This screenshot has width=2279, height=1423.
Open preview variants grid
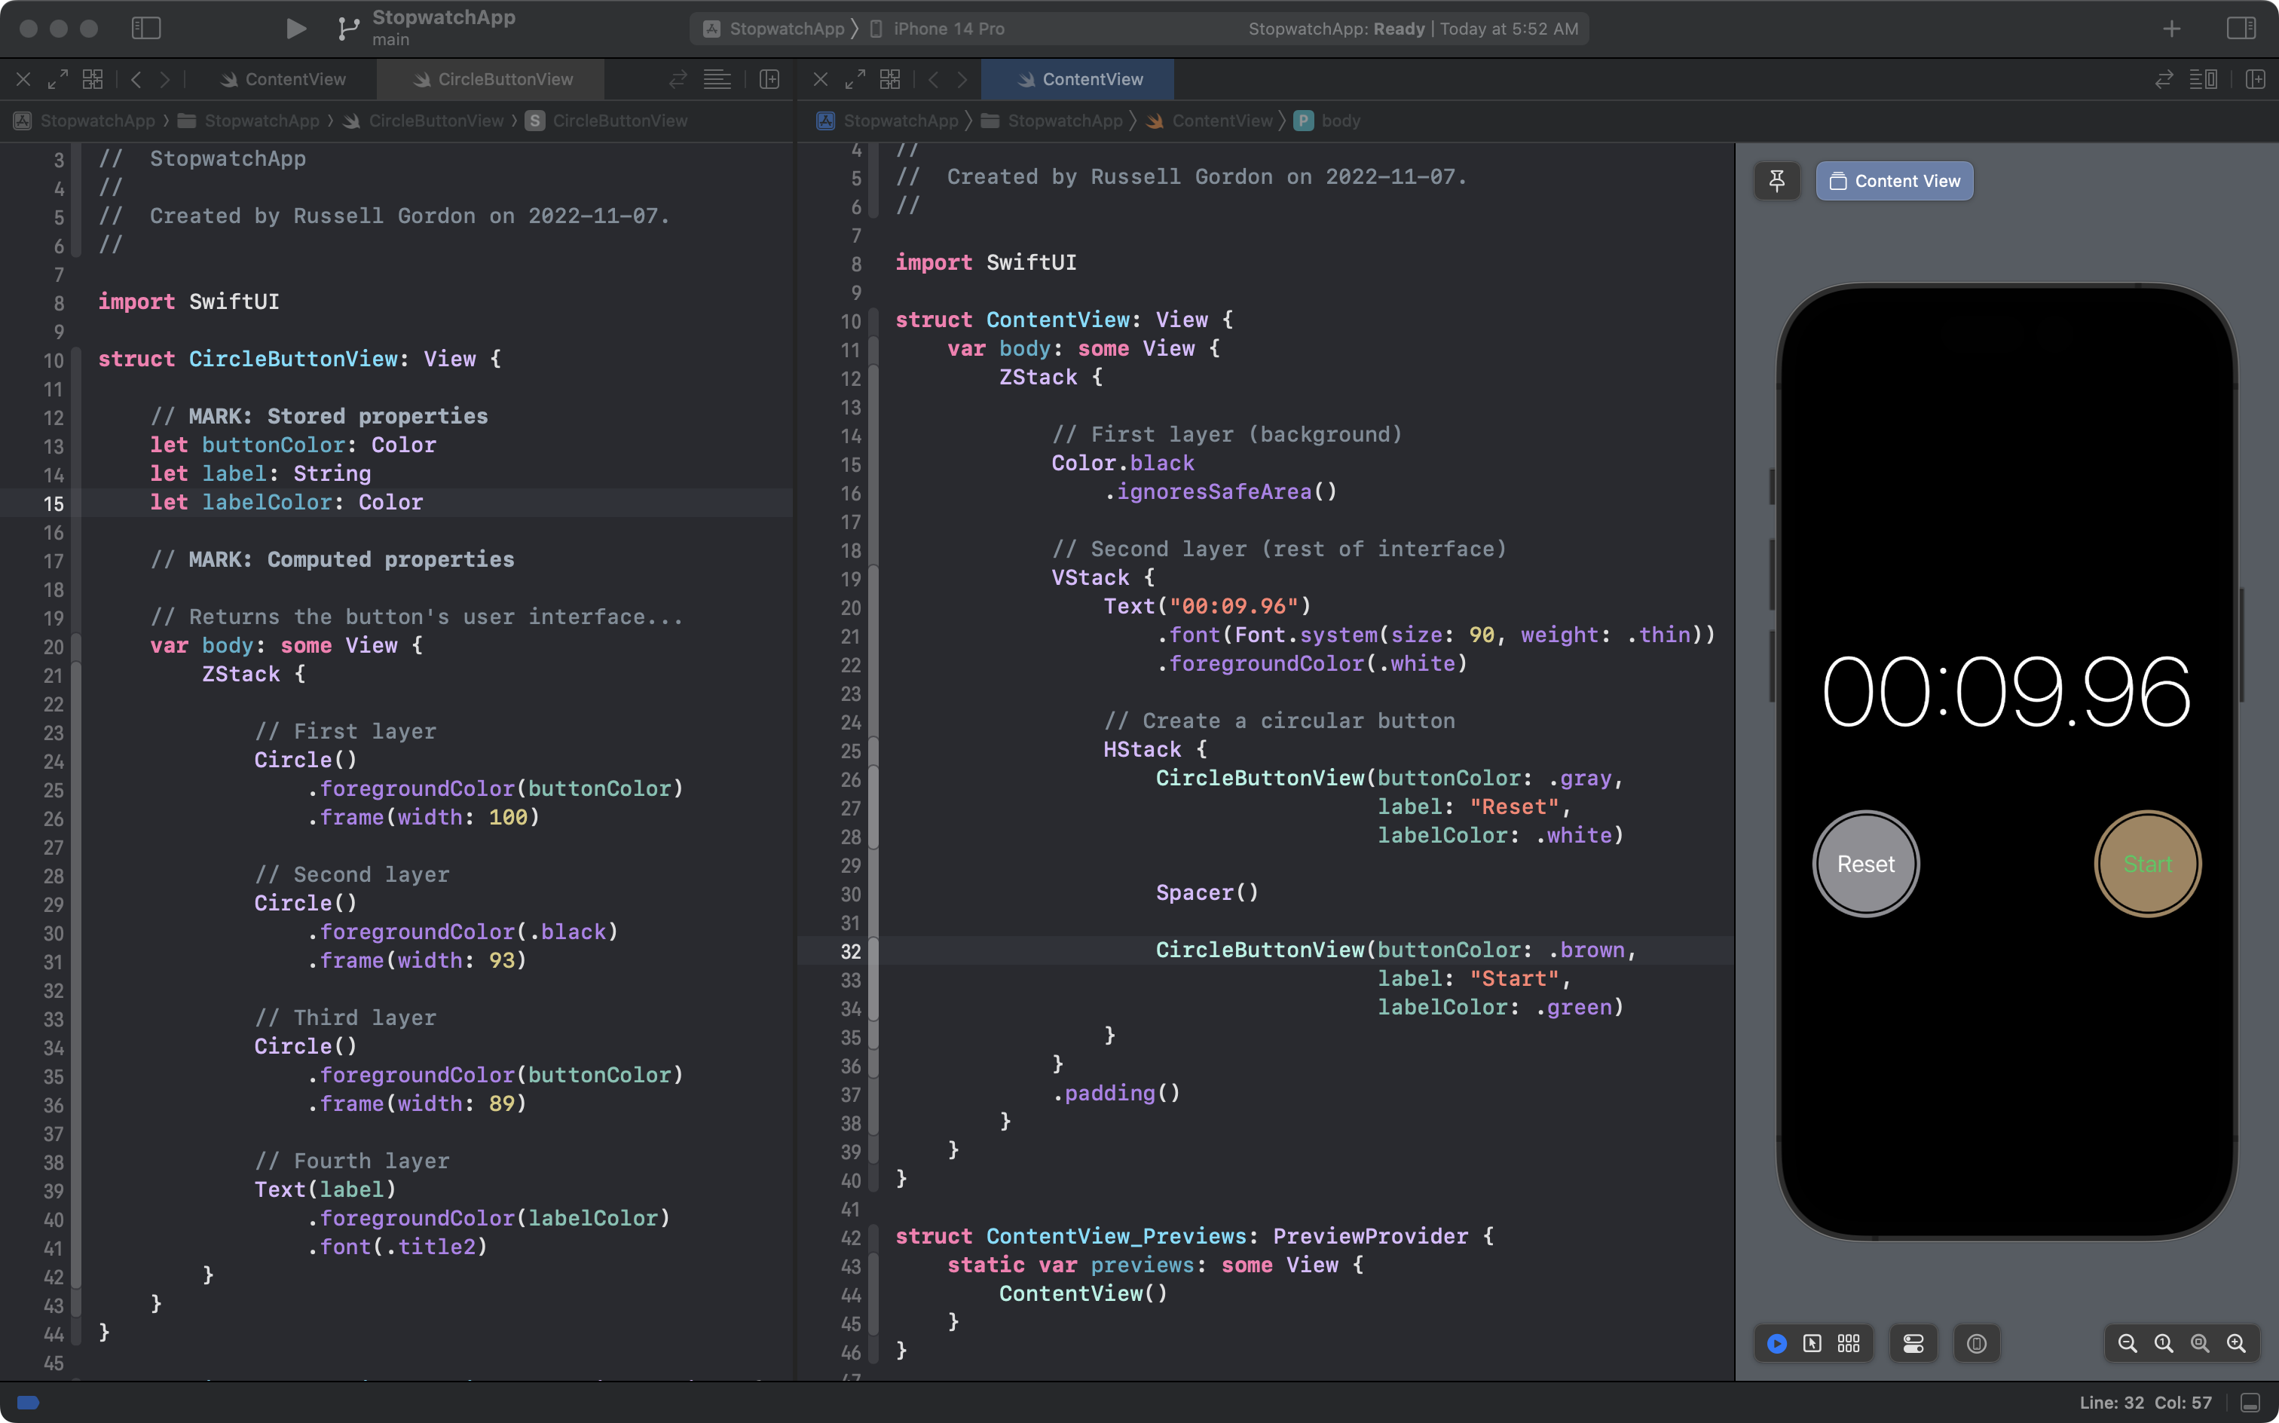pos(1848,1343)
